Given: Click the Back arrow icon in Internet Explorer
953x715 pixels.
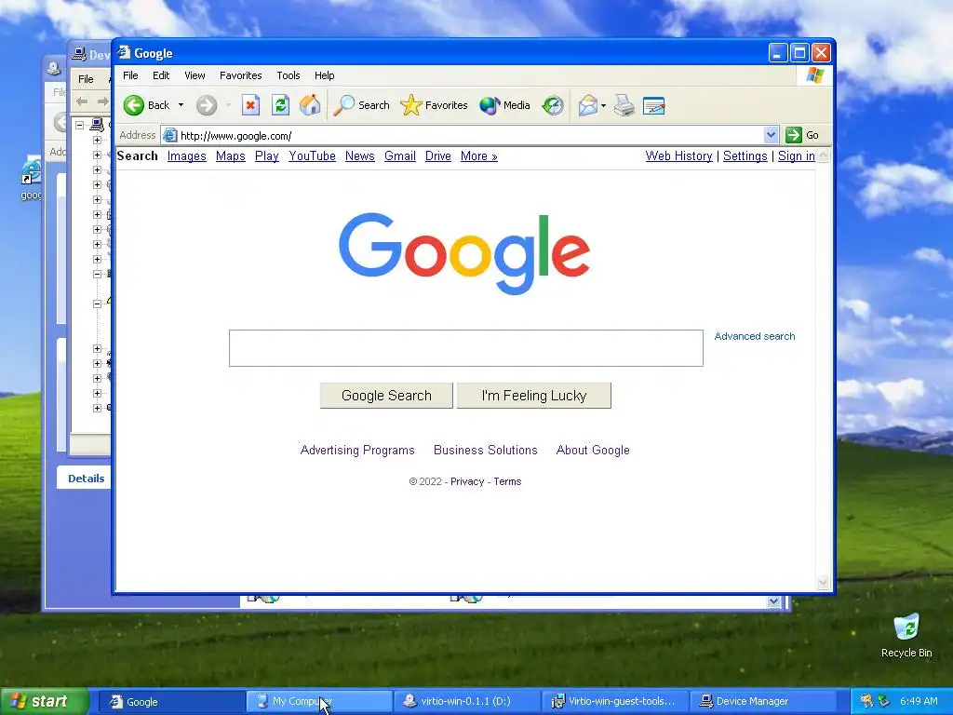Looking at the screenshot, I should pyautogui.click(x=134, y=105).
